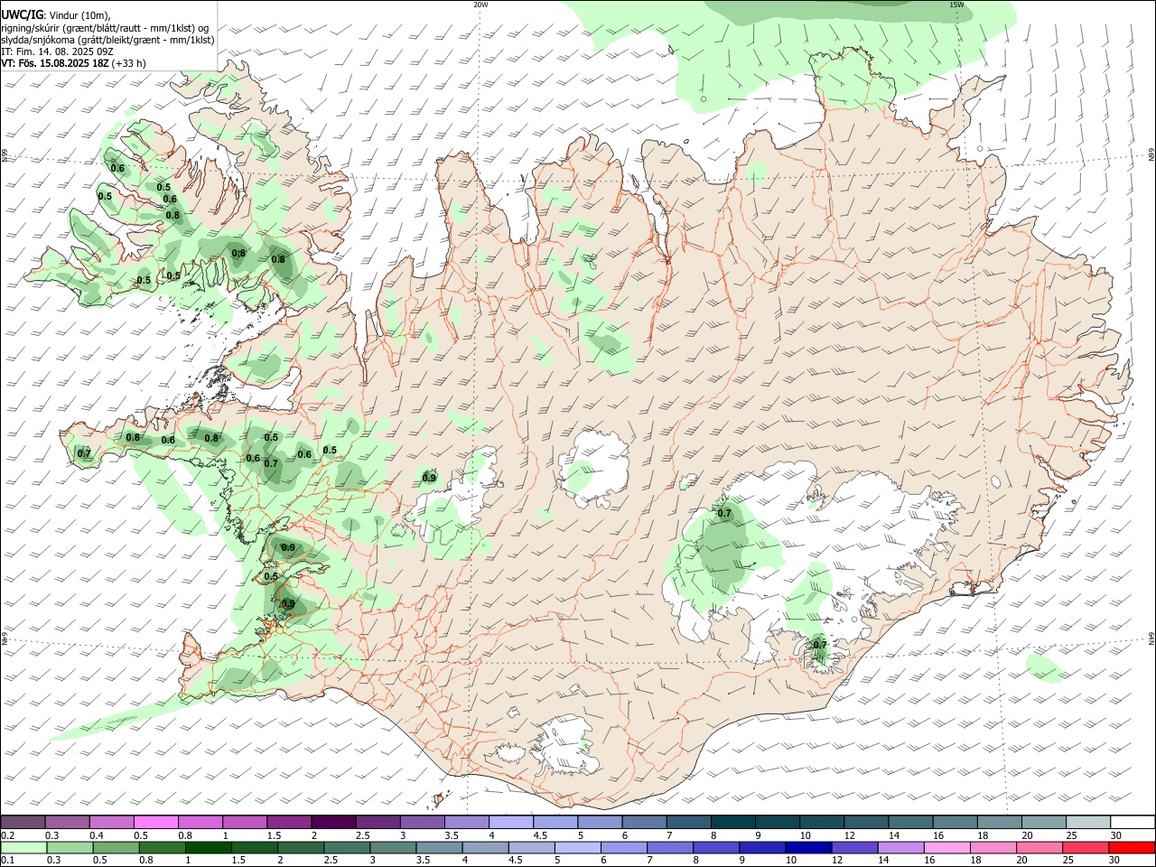Click the '0.2' label on the snow scale

tap(7, 835)
